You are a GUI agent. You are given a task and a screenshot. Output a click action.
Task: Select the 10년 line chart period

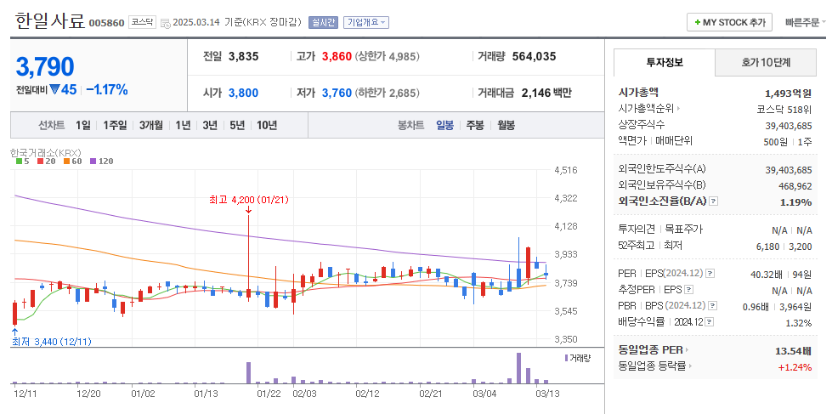(x=266, y=126)
